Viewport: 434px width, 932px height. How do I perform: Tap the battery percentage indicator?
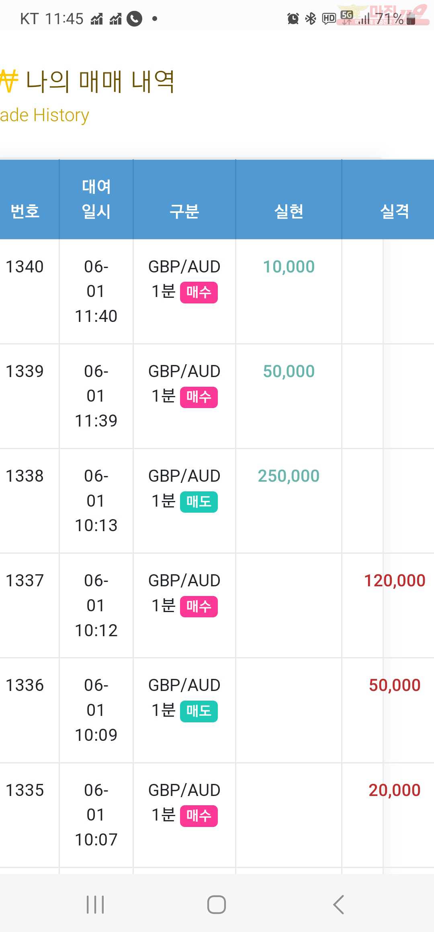coord(389,18)
